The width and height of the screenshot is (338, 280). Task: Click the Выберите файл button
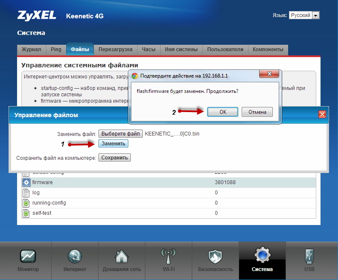pyautogui.click(x=121, y=134)
